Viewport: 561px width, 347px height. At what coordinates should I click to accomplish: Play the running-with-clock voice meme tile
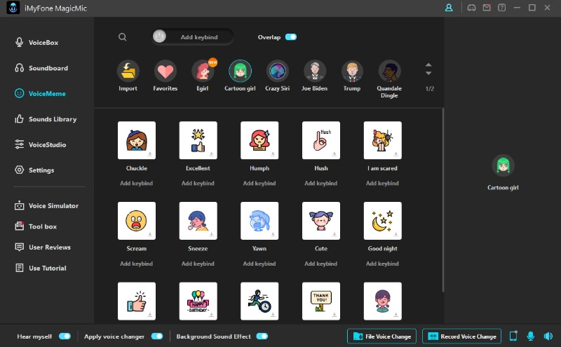(259, 301)
